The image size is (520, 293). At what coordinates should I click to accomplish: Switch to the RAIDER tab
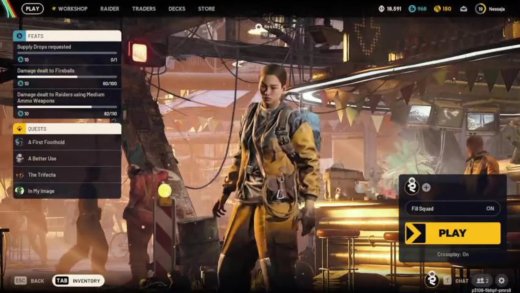click(110, 9)
